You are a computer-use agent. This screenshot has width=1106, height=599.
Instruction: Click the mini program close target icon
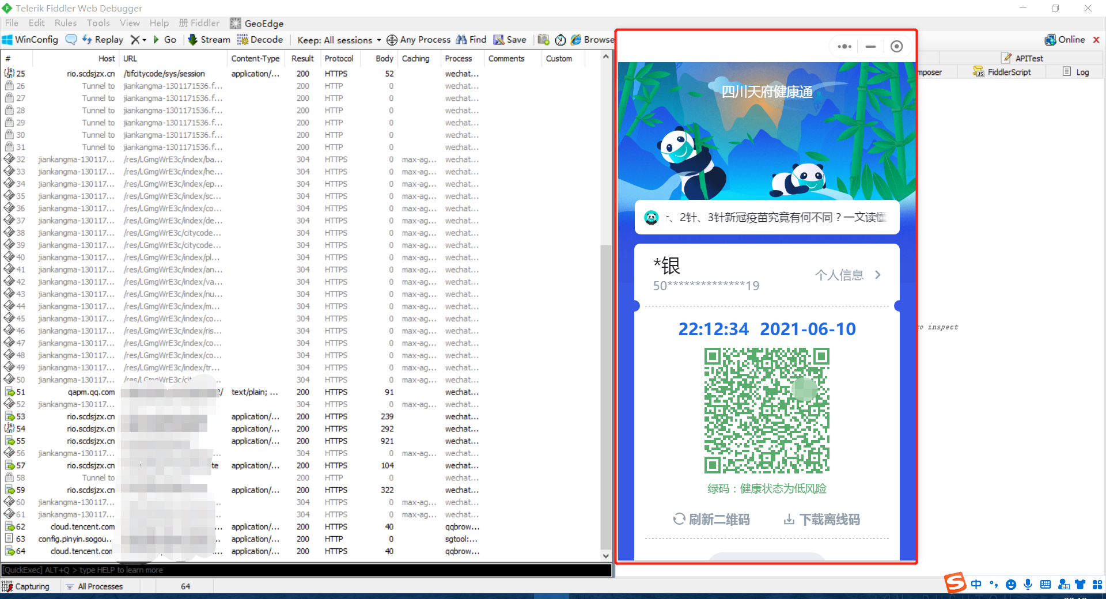click(x=896, y=47)
